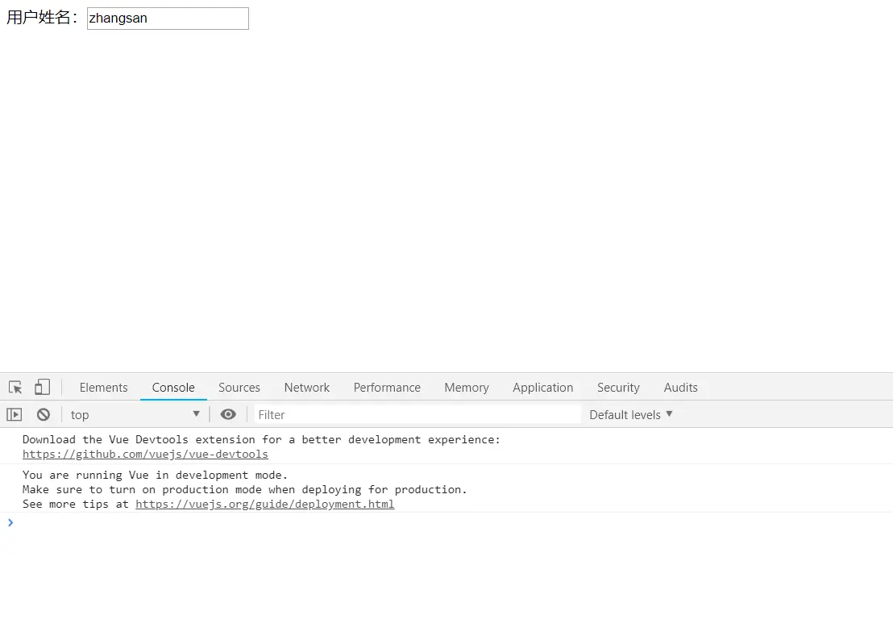Select the Console tab
This screenshot has width=893, height=623.
point(173,387)
